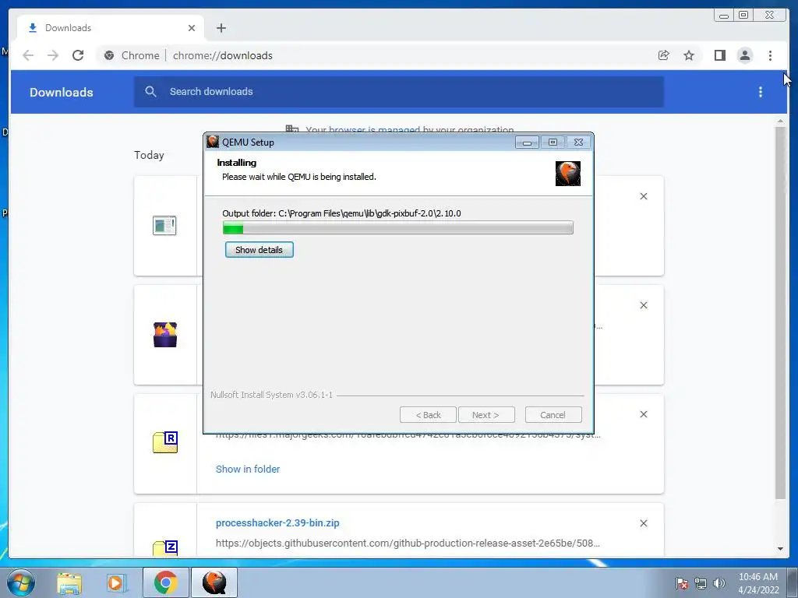Switch to QEMU Setup in the taskbar

pos(214,582)
